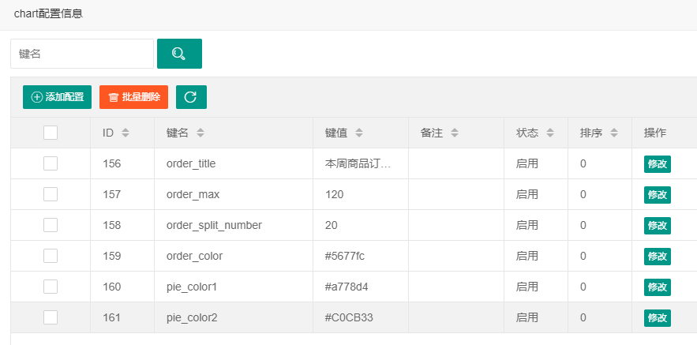697x345 pixels.
Task: Click 修改 for order_split_number row
Action: click(658, 226)
